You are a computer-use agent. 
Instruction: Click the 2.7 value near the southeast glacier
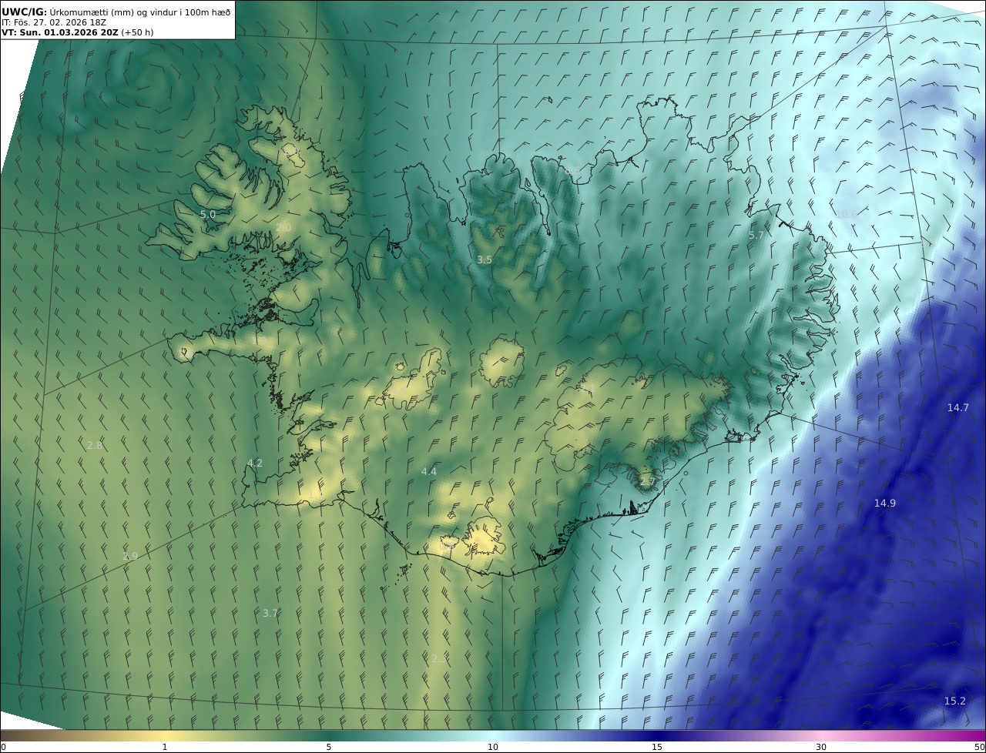(x=647, y=482)
